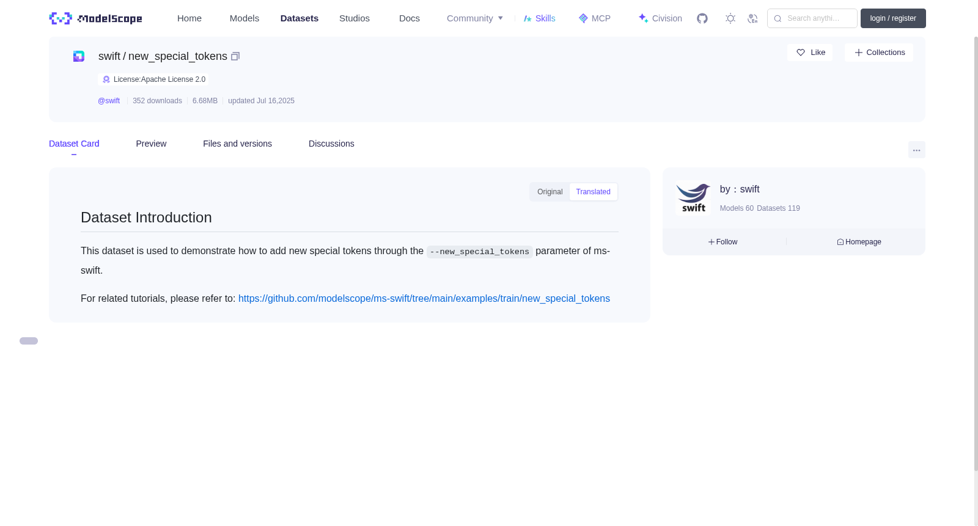Open the Discussions tab
Viewport: 978px width, 526px height.
[331, 144]
